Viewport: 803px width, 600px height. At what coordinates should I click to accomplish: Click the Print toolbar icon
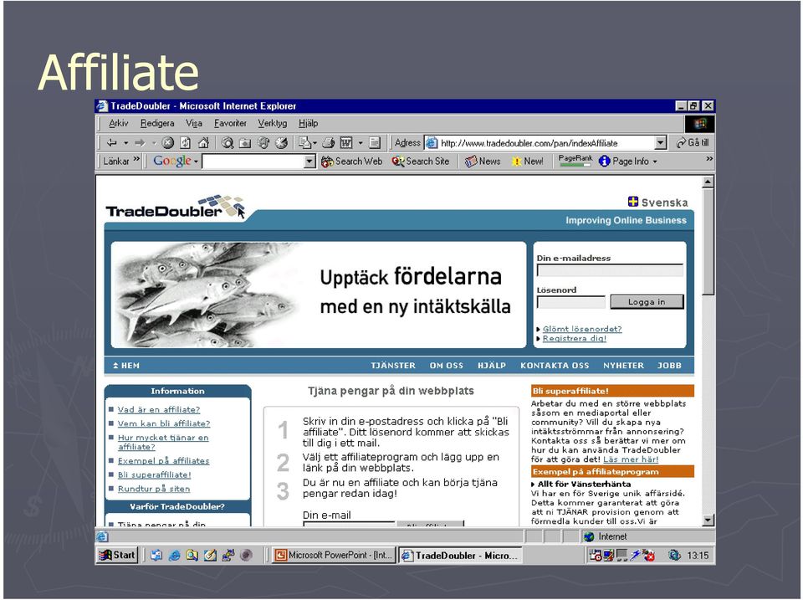pos(328,143)
